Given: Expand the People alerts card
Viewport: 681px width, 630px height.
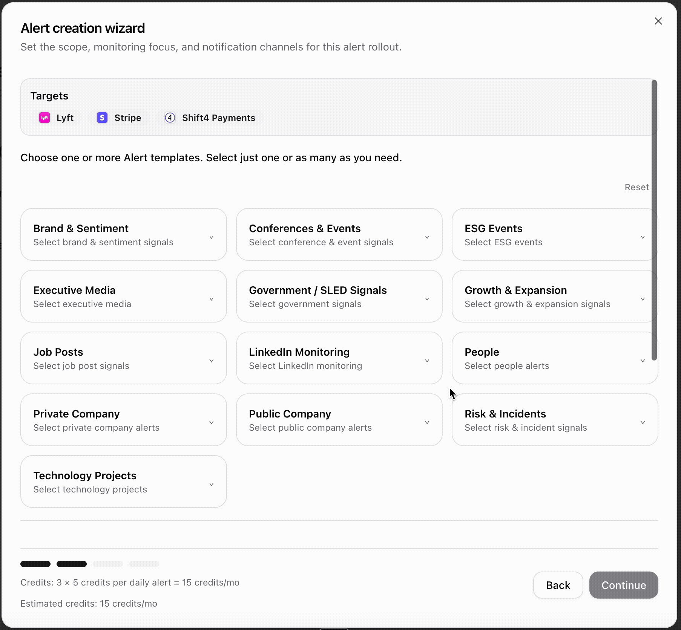Looking at the screenshot, I should (643, 361).
